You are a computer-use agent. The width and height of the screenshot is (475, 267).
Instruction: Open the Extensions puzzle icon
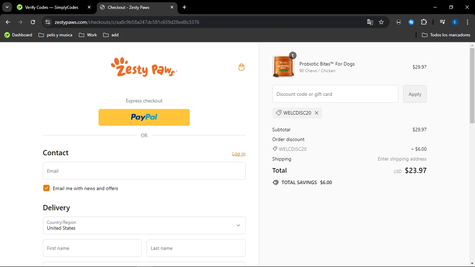[424, 22]
